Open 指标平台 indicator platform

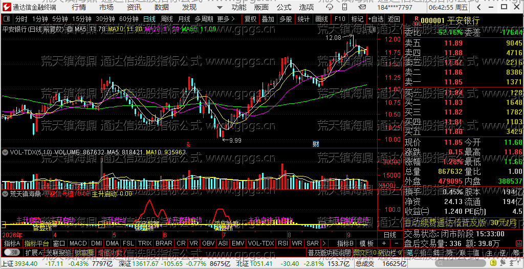[37, 243]
